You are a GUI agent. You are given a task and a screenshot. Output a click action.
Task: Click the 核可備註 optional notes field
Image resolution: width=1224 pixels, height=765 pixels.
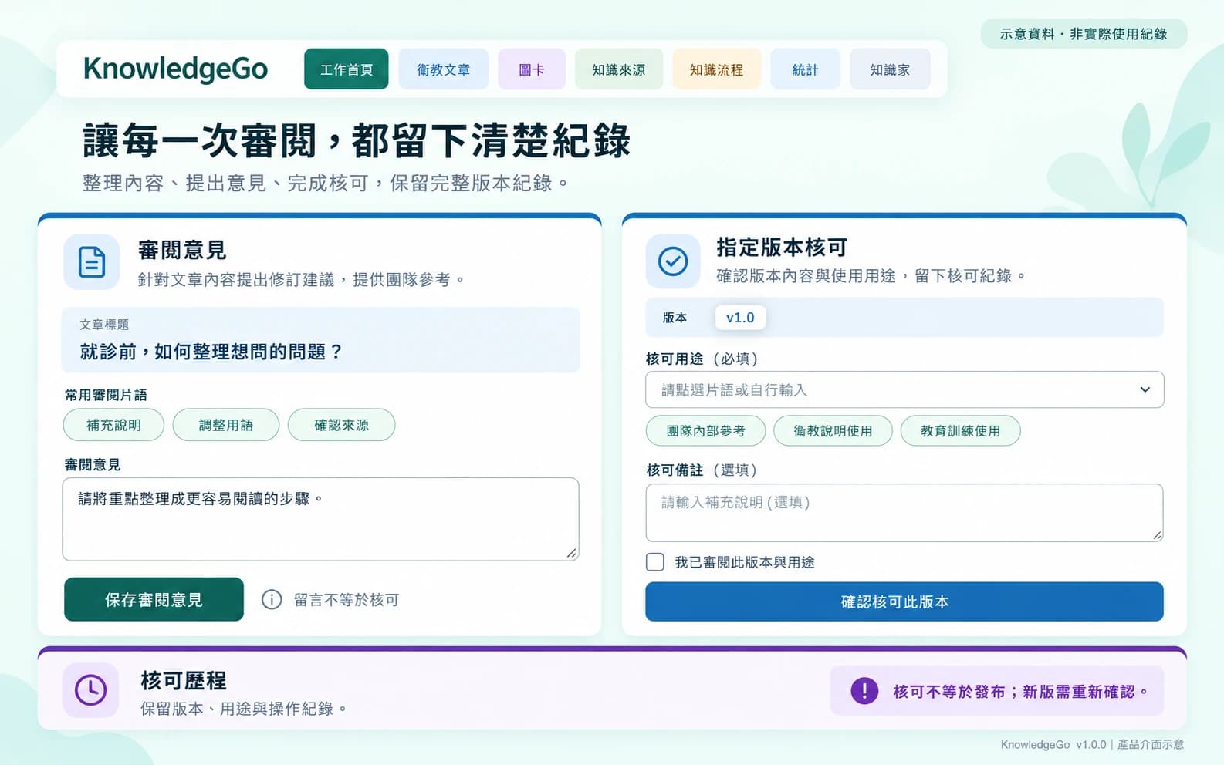pos(904,513)
